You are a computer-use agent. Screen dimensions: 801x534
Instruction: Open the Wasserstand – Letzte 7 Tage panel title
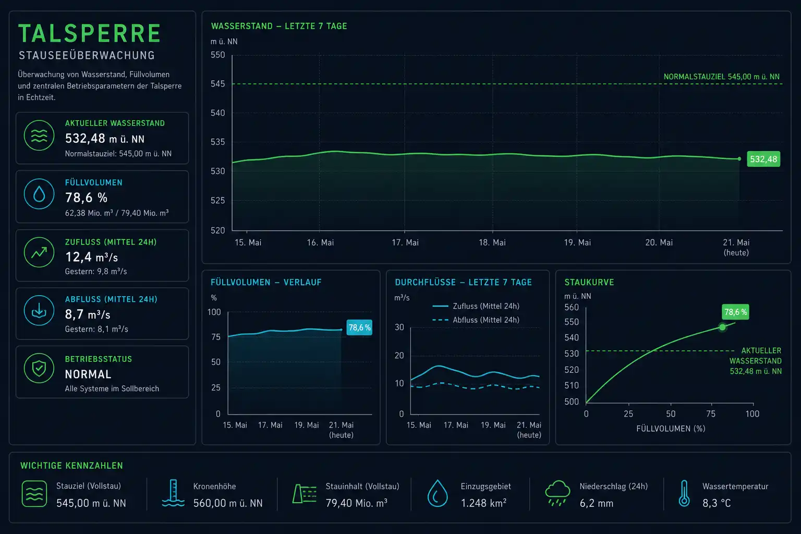pos(279,26)
